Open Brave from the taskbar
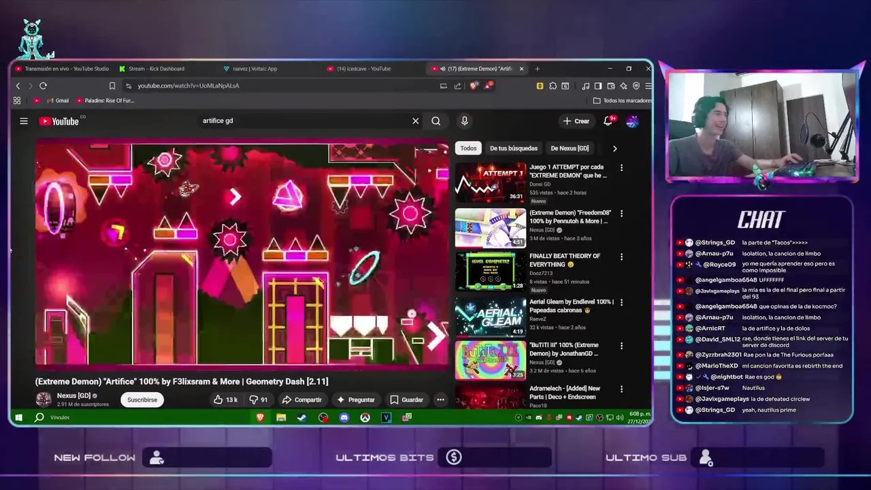The image size is (871, 490). pyautogui.click(x=260, y=417)
